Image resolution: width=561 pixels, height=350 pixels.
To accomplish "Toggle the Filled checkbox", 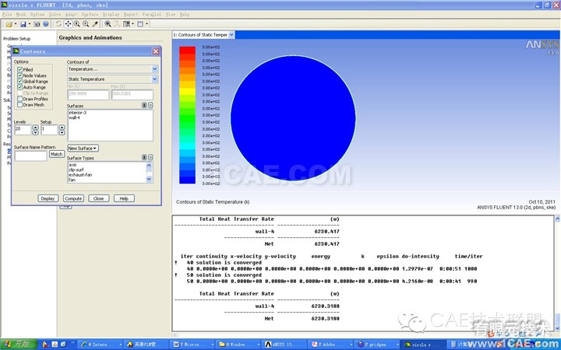I will tap(20, 70).
